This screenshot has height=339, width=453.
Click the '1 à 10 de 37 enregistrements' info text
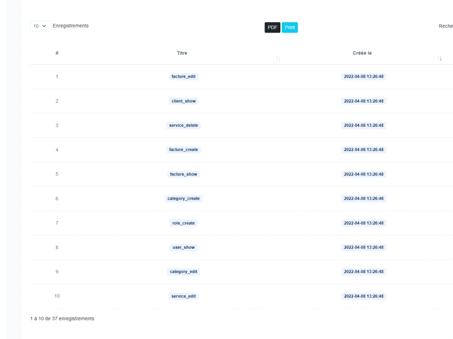(x=62, y=319)
